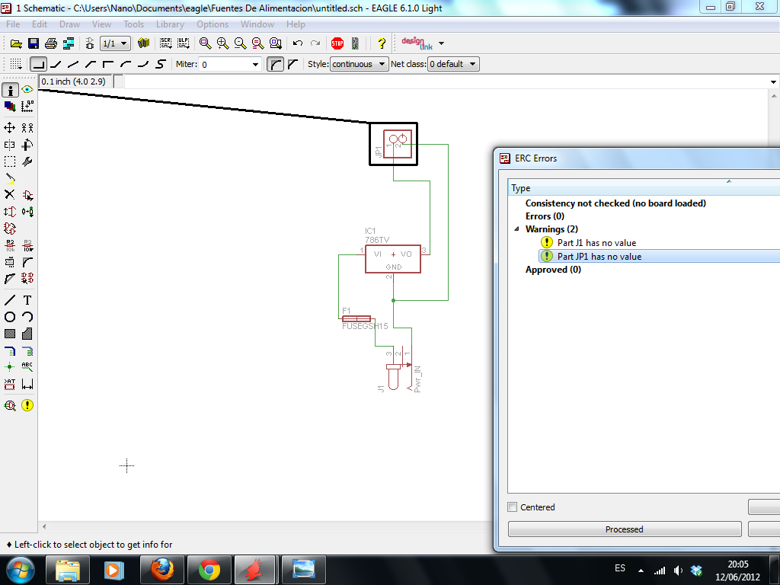Open a file with the Open icon
The image size is (780, 585).
[x=16, y=43]
